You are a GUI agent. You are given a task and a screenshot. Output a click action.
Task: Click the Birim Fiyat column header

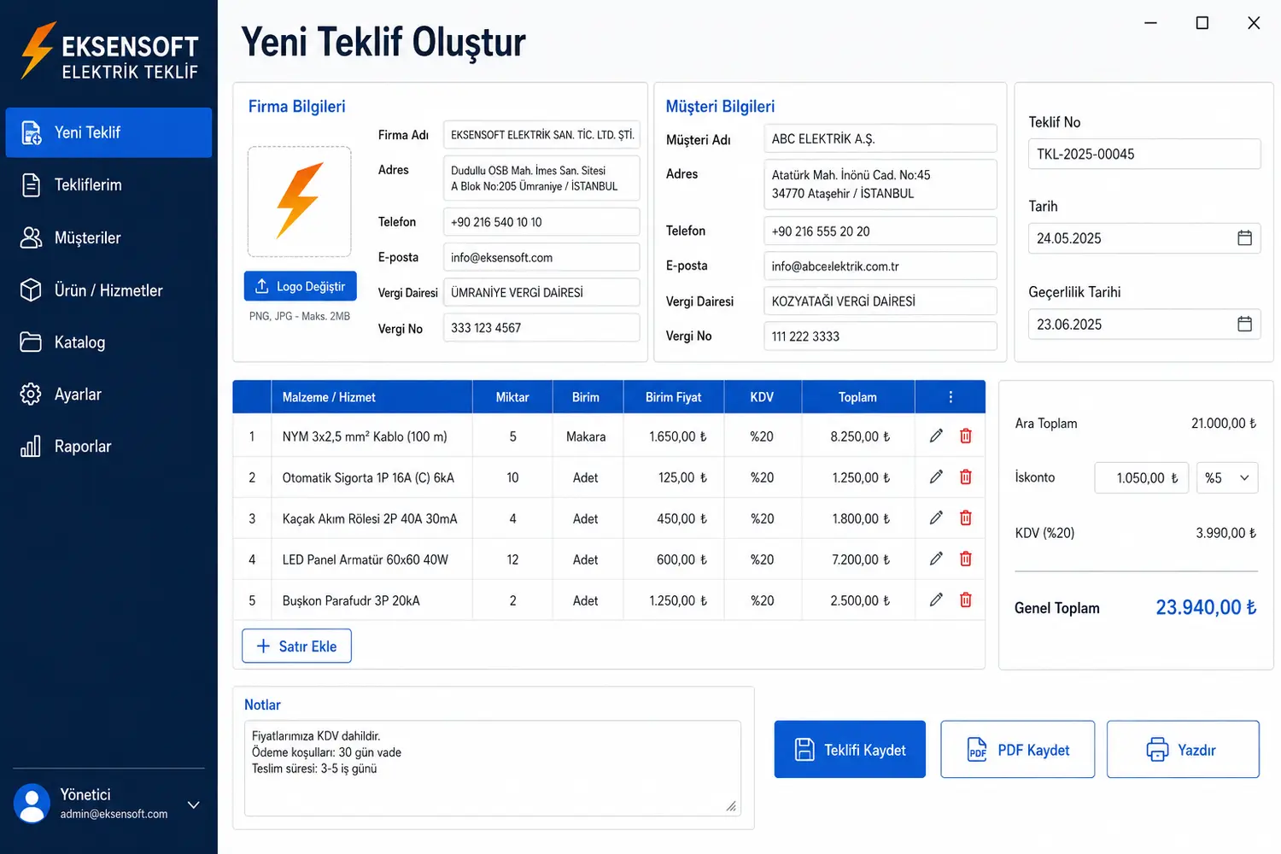tap(673, 397)
